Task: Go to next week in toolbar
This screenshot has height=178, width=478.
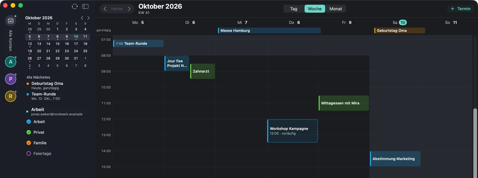Action: pos(129,9)
